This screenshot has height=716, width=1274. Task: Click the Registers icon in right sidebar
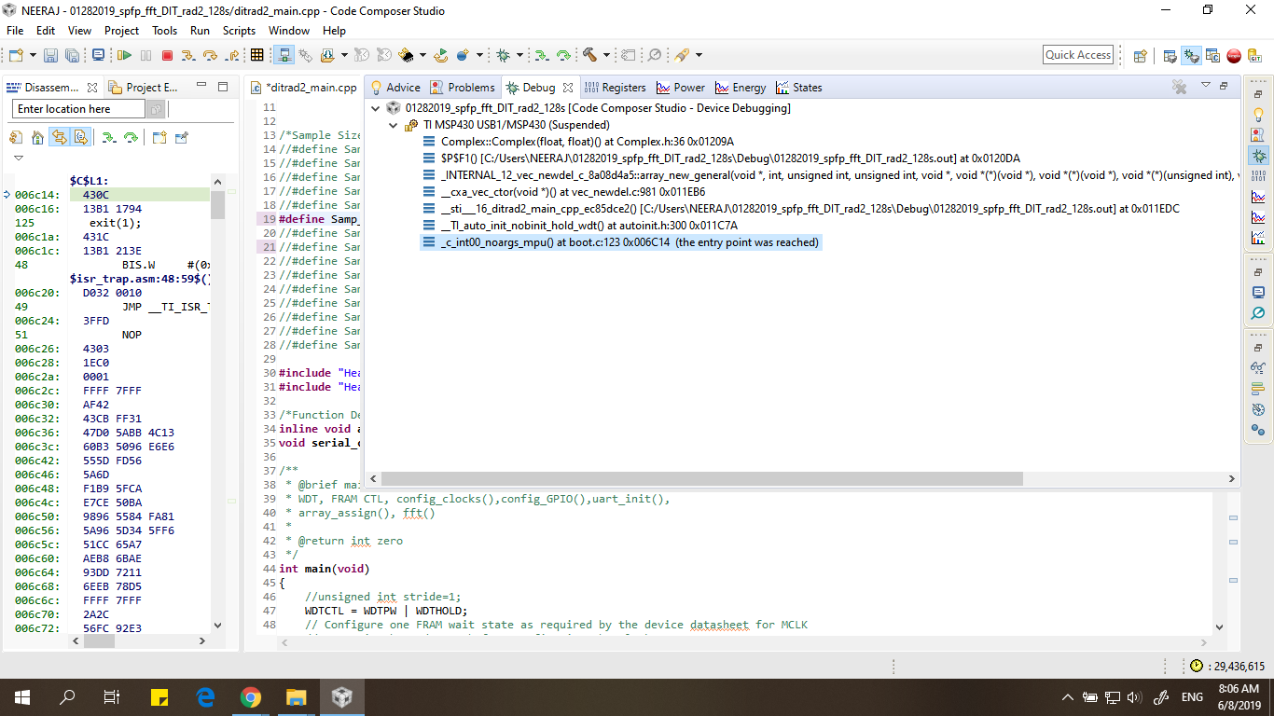point(1258,173)
